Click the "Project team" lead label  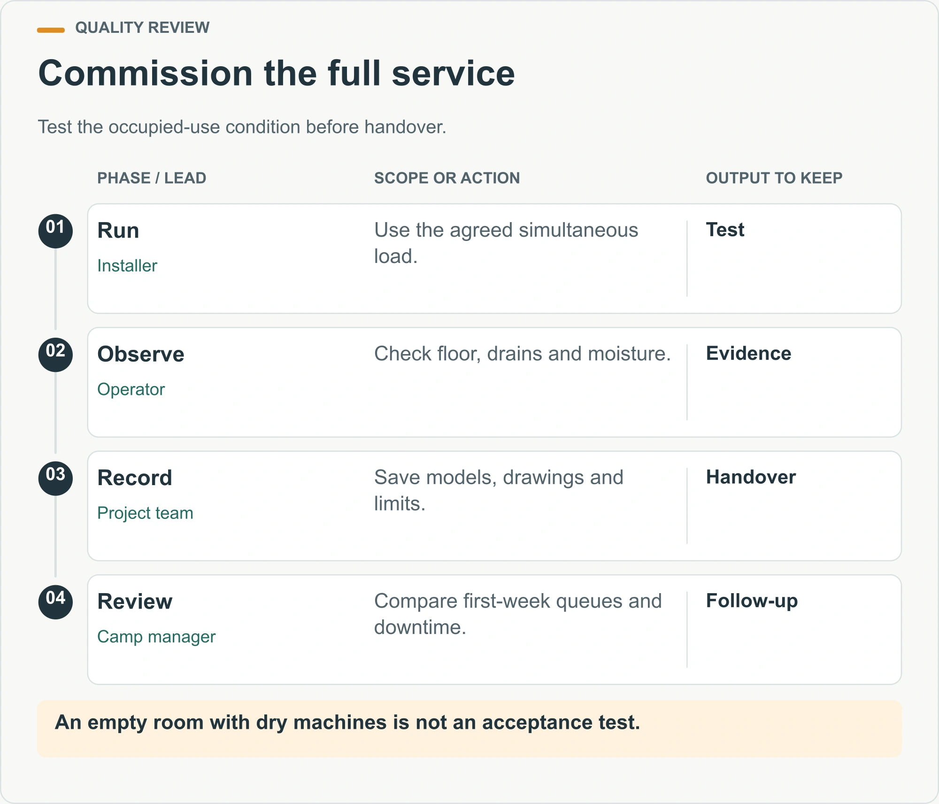145,513
